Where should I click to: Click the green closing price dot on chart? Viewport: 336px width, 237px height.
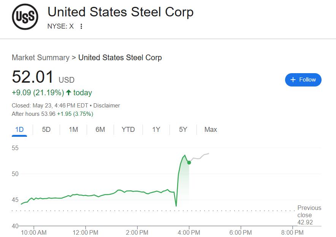click(x=189, y=163)
